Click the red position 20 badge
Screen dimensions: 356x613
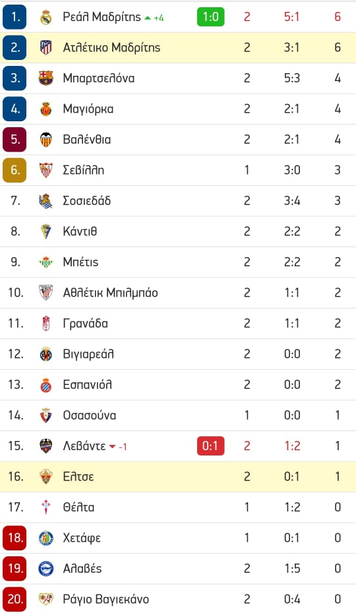click(15, 599)
